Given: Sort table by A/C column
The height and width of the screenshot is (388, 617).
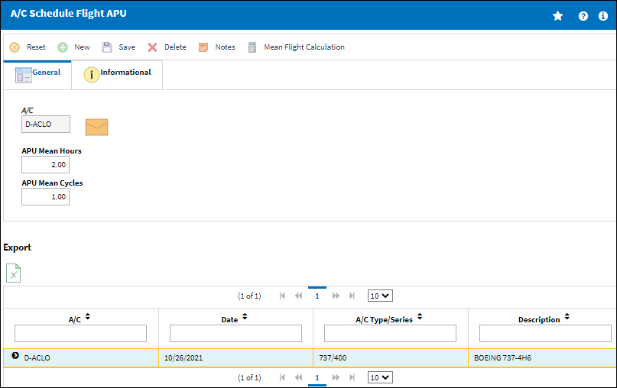Looking at the screenshot, I should point(88,316).
